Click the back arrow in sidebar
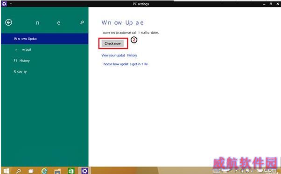Image resolution: width=281 pixels, height=174 pixels. [x=8, y=22]
